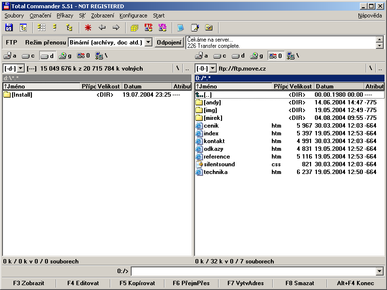Open the Označení menu

pos(40,15)
